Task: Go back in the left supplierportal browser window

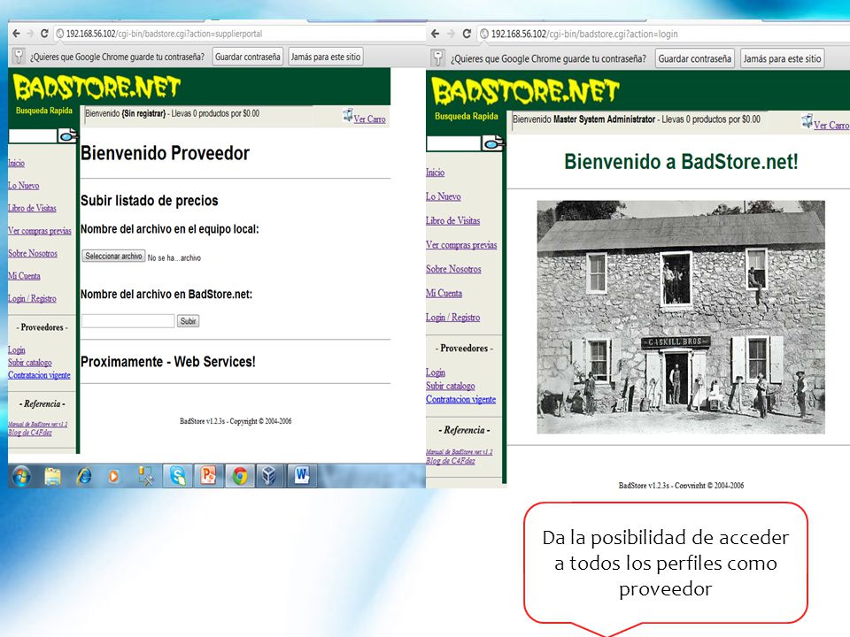Action: point(16,34)
